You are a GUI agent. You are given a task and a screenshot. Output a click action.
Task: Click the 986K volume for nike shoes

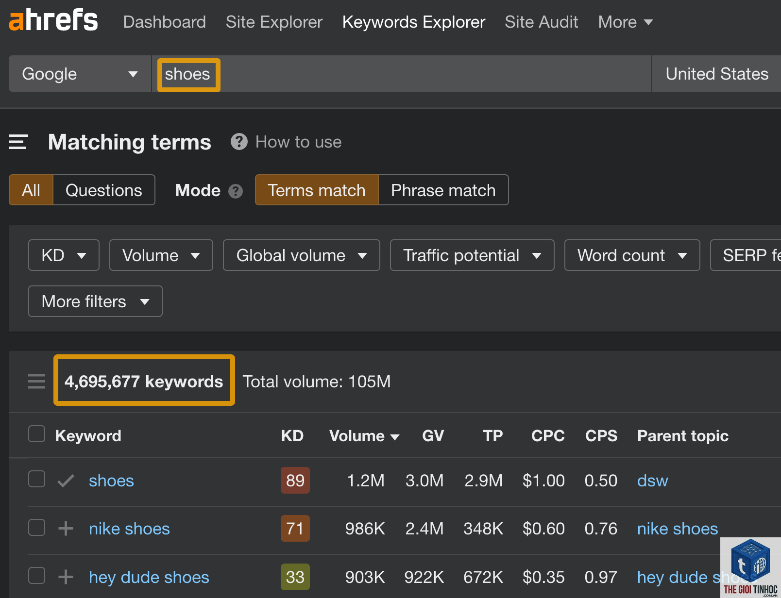pyautogui.click(x=365, y=529)
